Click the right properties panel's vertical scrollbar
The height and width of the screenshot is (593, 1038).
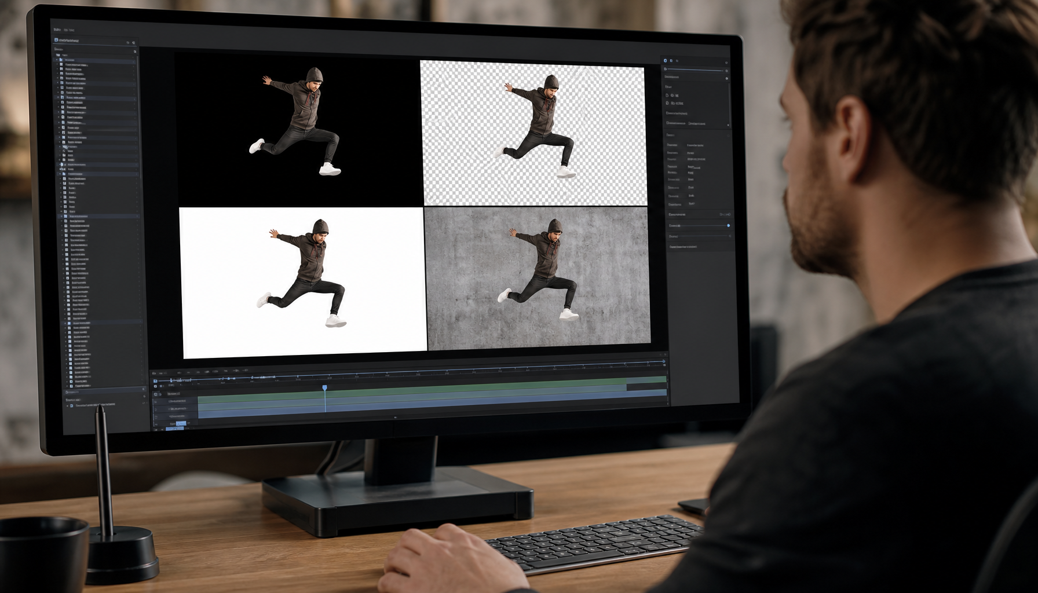click(x=729, y=104)
